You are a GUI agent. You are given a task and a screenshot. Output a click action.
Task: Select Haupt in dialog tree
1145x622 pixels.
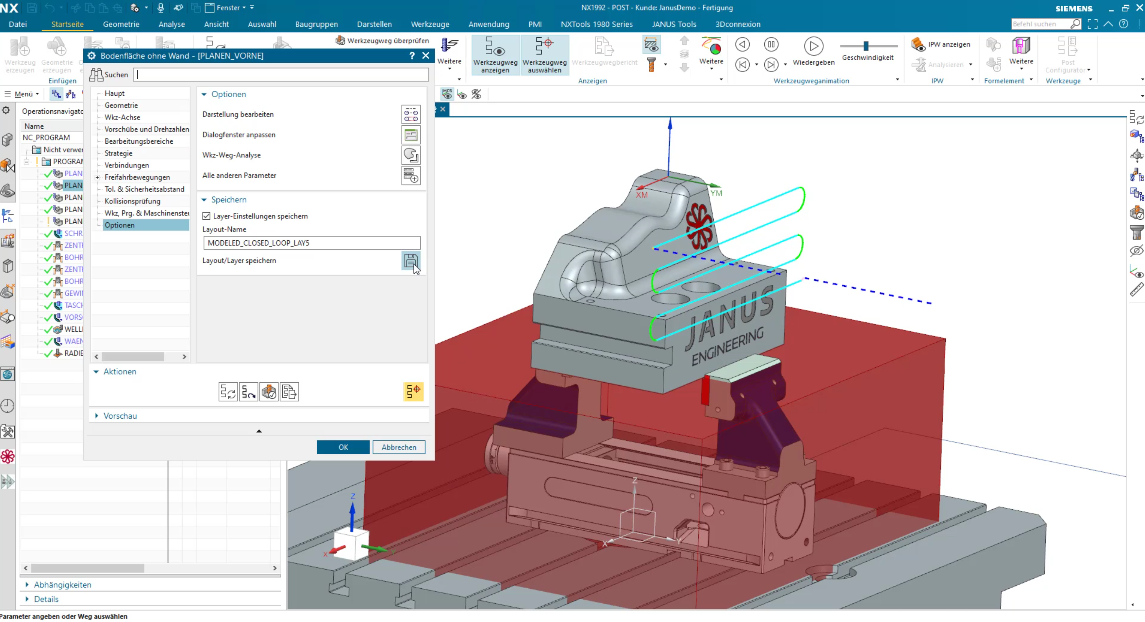coord(115,93)
